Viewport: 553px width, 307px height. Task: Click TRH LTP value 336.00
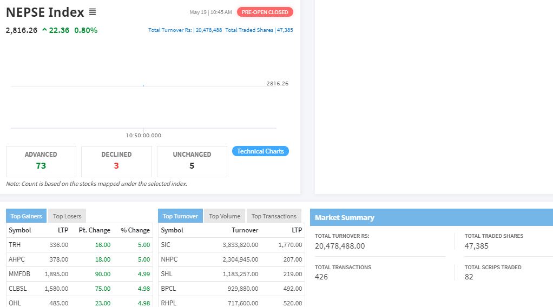coord(59,245)
